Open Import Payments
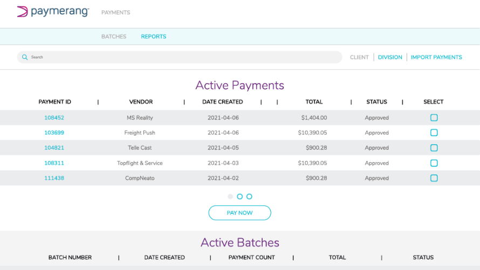This screenshot has height=270, width=480. pyautogui.click(x=436, y=57)
